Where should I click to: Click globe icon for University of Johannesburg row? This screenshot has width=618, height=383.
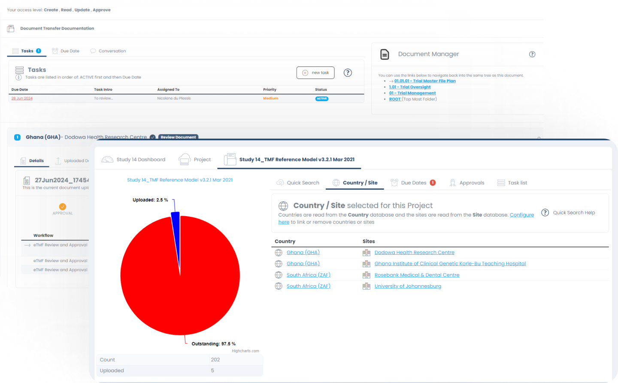pos(279,286)
